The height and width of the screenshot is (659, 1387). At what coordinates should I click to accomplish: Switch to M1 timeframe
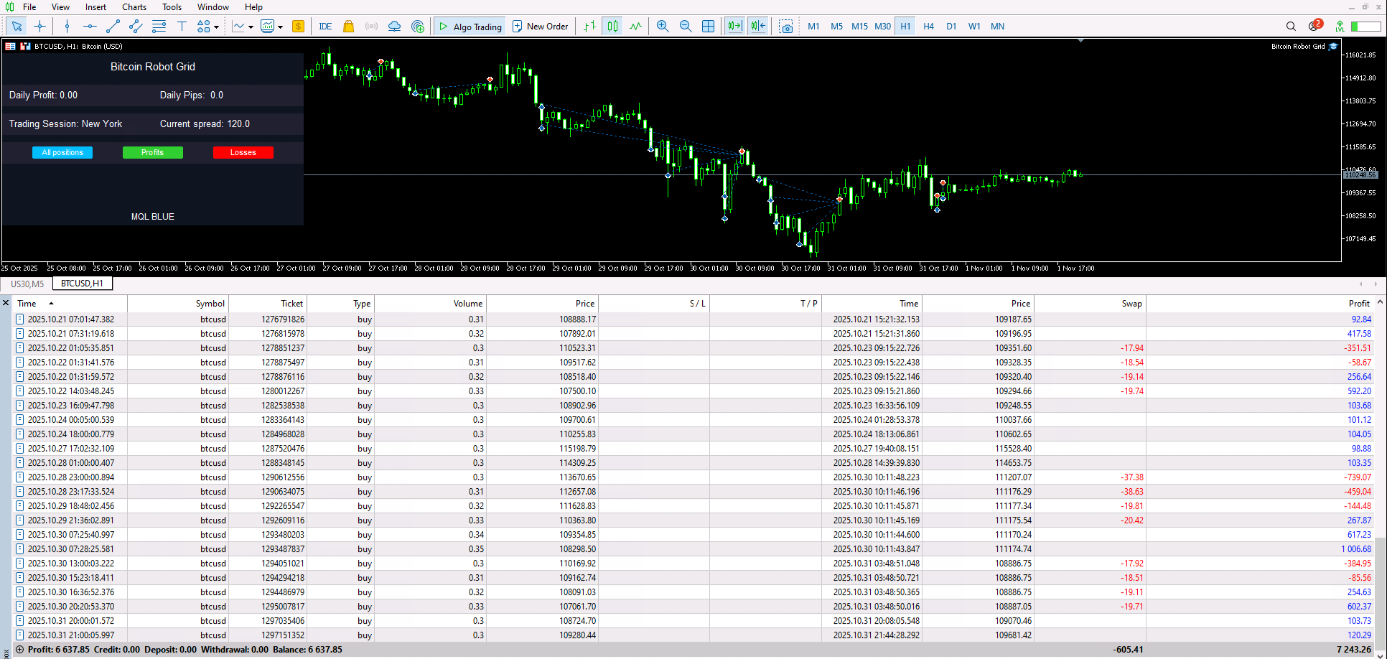(x=813, y=27)
